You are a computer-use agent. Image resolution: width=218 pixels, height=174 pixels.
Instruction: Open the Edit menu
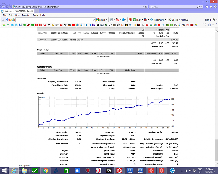point(11,15)
